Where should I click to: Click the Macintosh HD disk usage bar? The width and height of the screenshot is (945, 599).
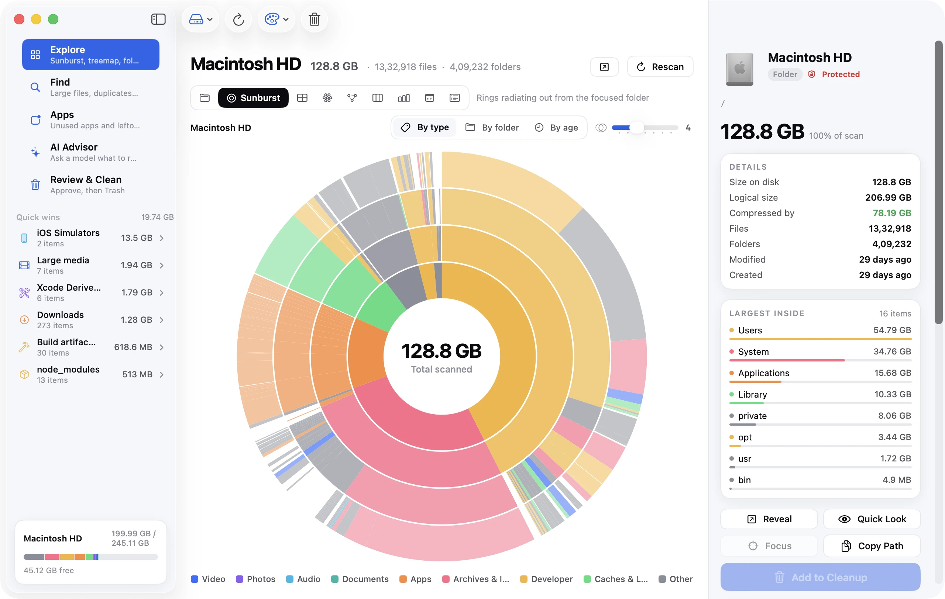click(91, 557)
